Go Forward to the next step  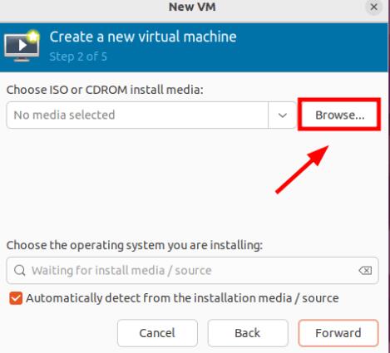[x=338, y=333]
